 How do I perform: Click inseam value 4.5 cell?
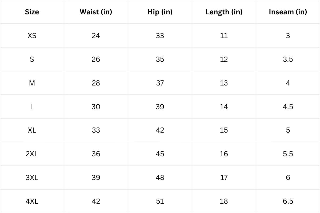(x=288, y=107)
